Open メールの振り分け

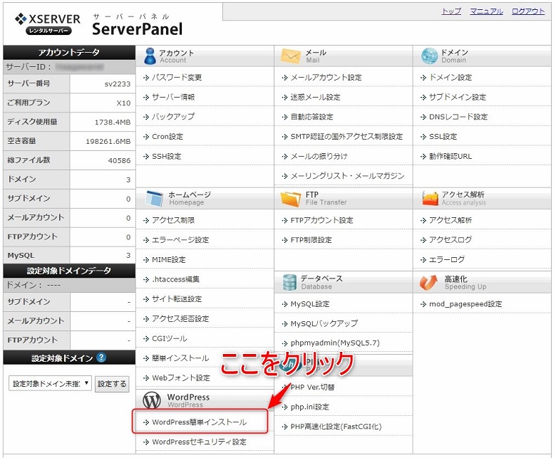point(319,156)
